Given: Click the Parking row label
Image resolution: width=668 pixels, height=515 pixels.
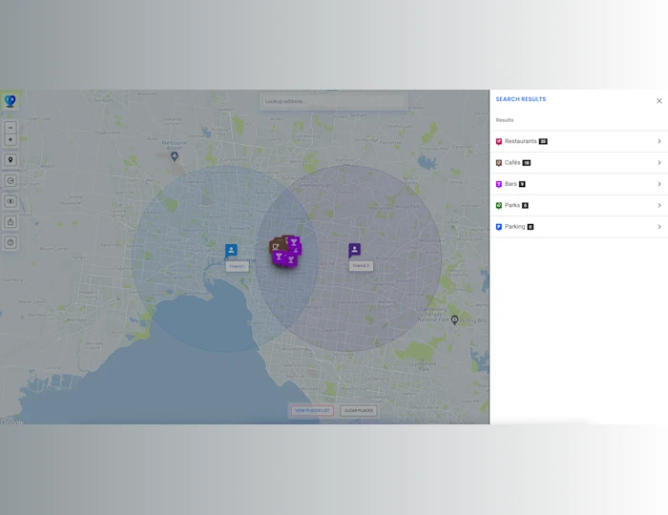Looking at the screenshot, I should [x=515, y=227].
